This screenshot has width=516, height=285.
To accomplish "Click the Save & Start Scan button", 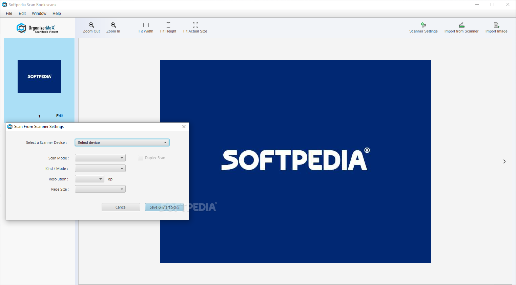I will (164, 207).
